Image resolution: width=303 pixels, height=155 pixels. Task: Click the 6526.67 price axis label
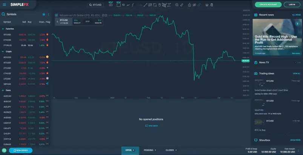click(x=245, y=61)
